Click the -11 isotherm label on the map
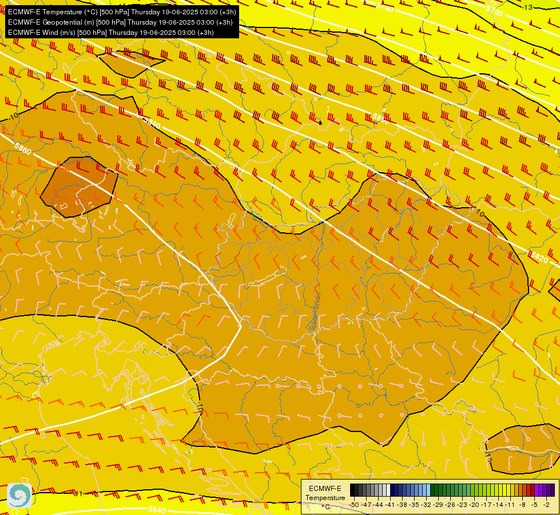The height and width of the screenshot is (515, 560). coord(78,494)
